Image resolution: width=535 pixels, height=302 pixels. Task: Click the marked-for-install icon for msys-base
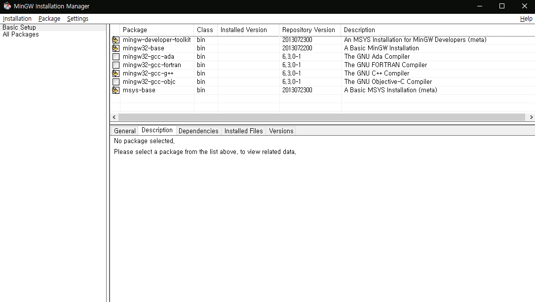pos(115,90)
